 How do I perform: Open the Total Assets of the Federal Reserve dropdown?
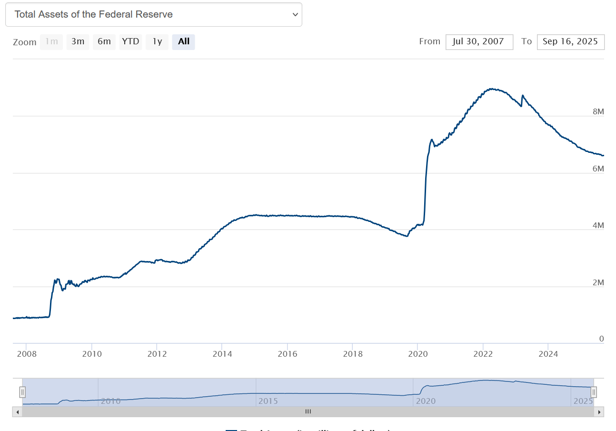tap(153, 14)
